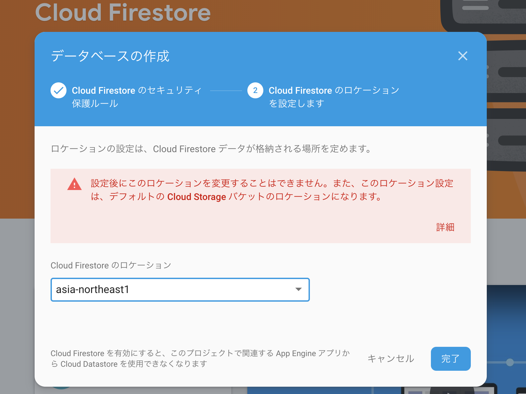Image resolution: width=526 pixels, height=394 pixels.
Task: Click the completed step checkmark icon
Action: coord(59,90)
